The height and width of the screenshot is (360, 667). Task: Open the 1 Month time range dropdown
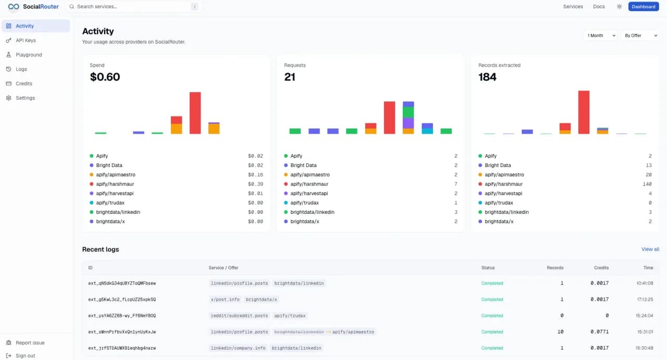(600, 35)
